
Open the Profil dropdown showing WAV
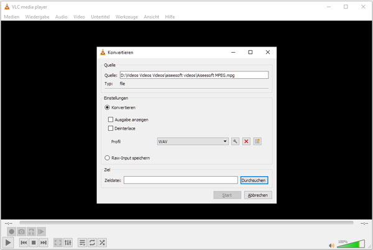click(x=193, y=141)
